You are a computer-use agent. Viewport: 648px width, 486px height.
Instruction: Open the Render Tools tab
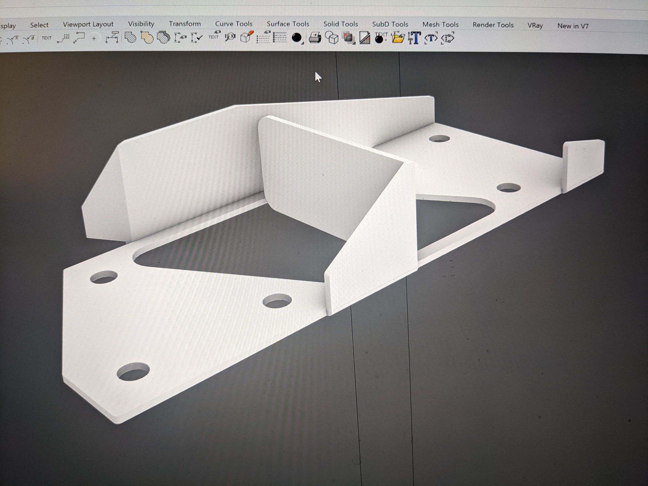(x=493, y=25)
